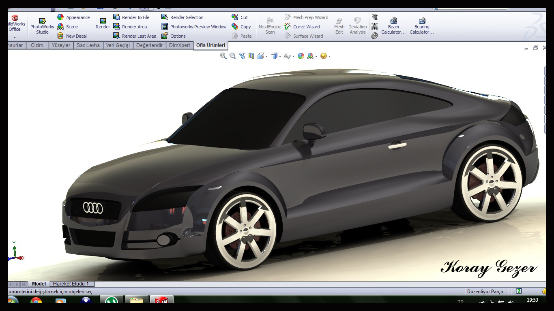Expand Display Style dropdown arrow
This screenshot has width=554, height=311.
[x=280, y=57]
